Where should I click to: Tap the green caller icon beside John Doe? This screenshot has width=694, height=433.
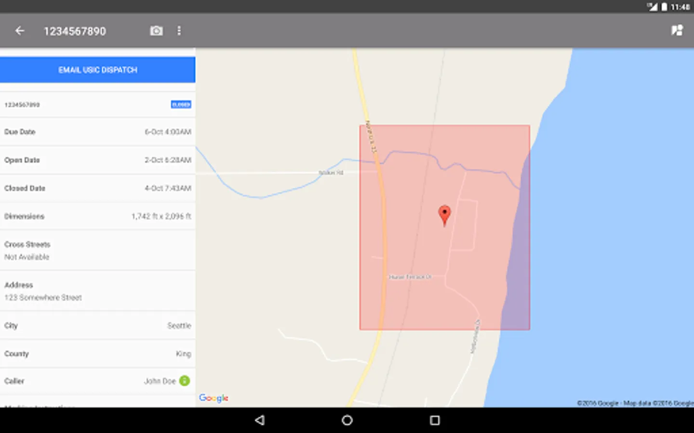point(185,381)
